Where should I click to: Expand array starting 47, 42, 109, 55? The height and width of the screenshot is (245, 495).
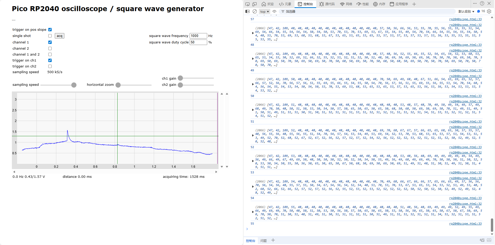point(253,212)
